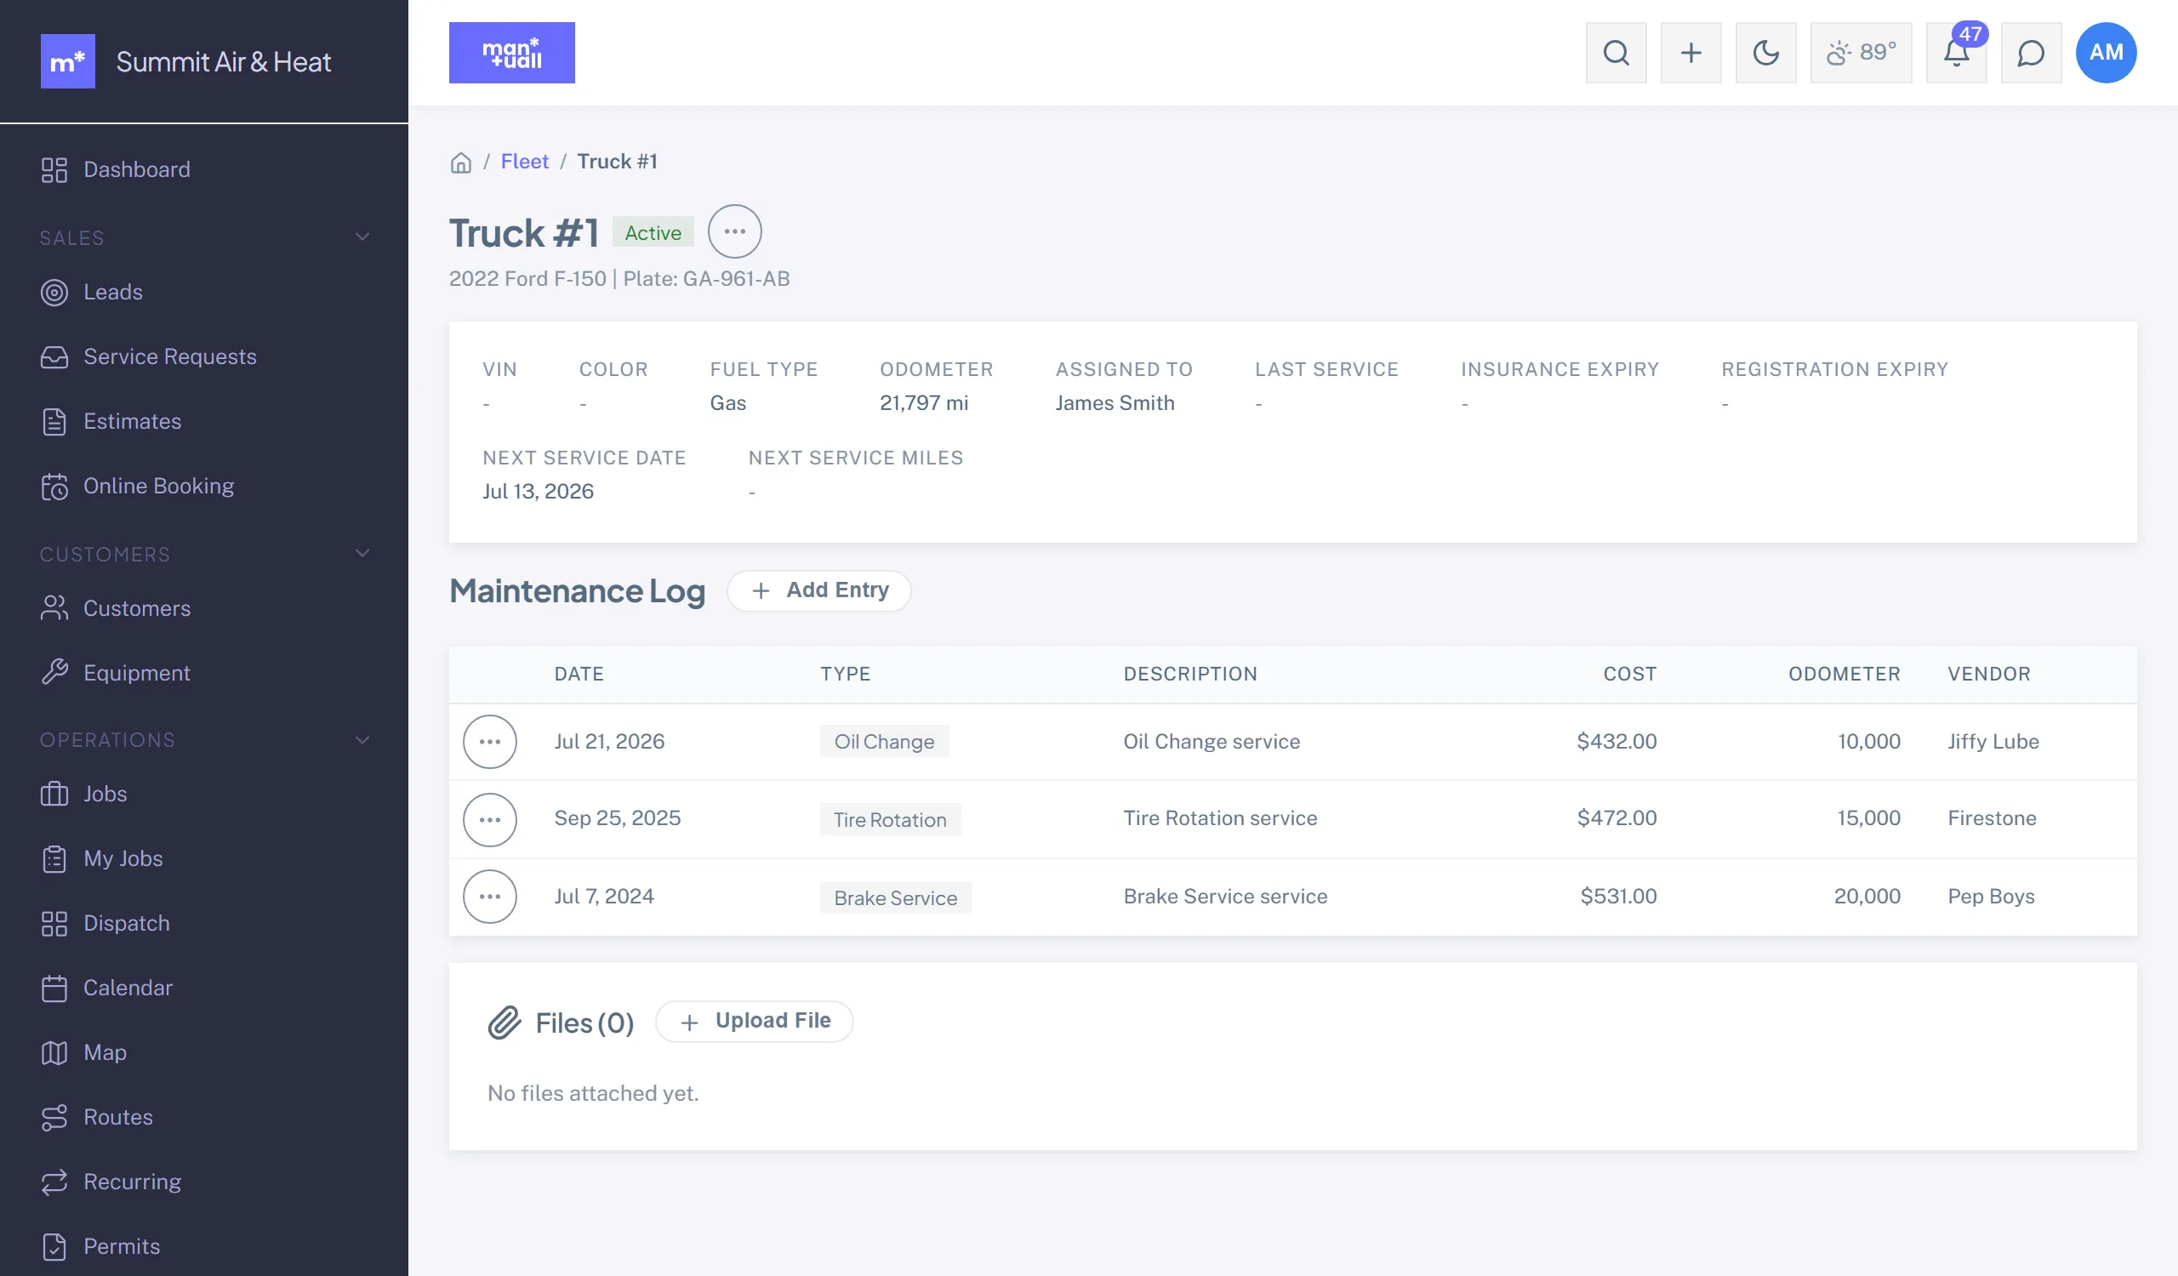This screenshot has width=2178, height=1276.
Task: Click the paperclip Files icon
Action: [505, 1022]
